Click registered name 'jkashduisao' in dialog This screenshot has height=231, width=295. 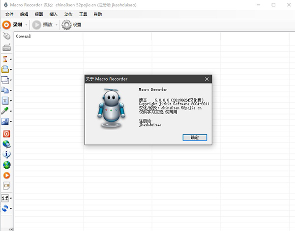[x=150, y=125]
